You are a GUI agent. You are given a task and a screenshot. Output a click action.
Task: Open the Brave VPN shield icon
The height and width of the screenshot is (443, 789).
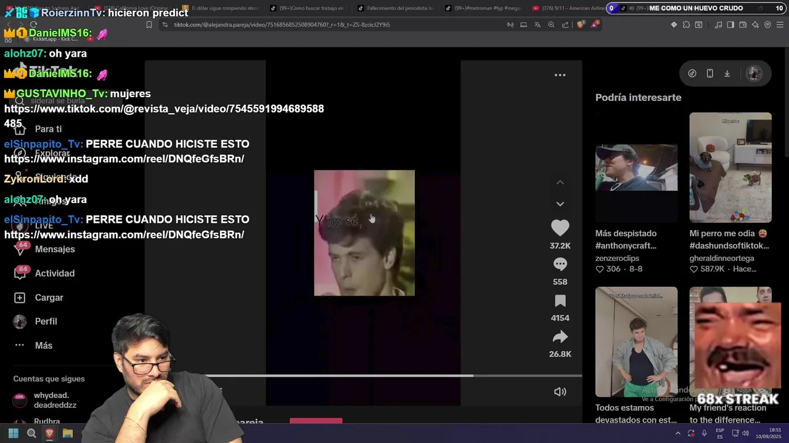pyautogui.click(x=767, y=25)
